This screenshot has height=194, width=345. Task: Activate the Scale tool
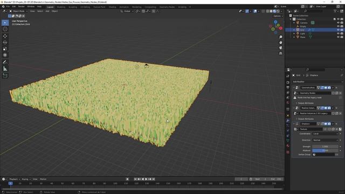[x=5, y=49]
